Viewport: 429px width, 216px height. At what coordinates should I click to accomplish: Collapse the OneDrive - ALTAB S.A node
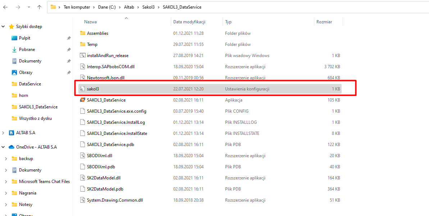3,147
